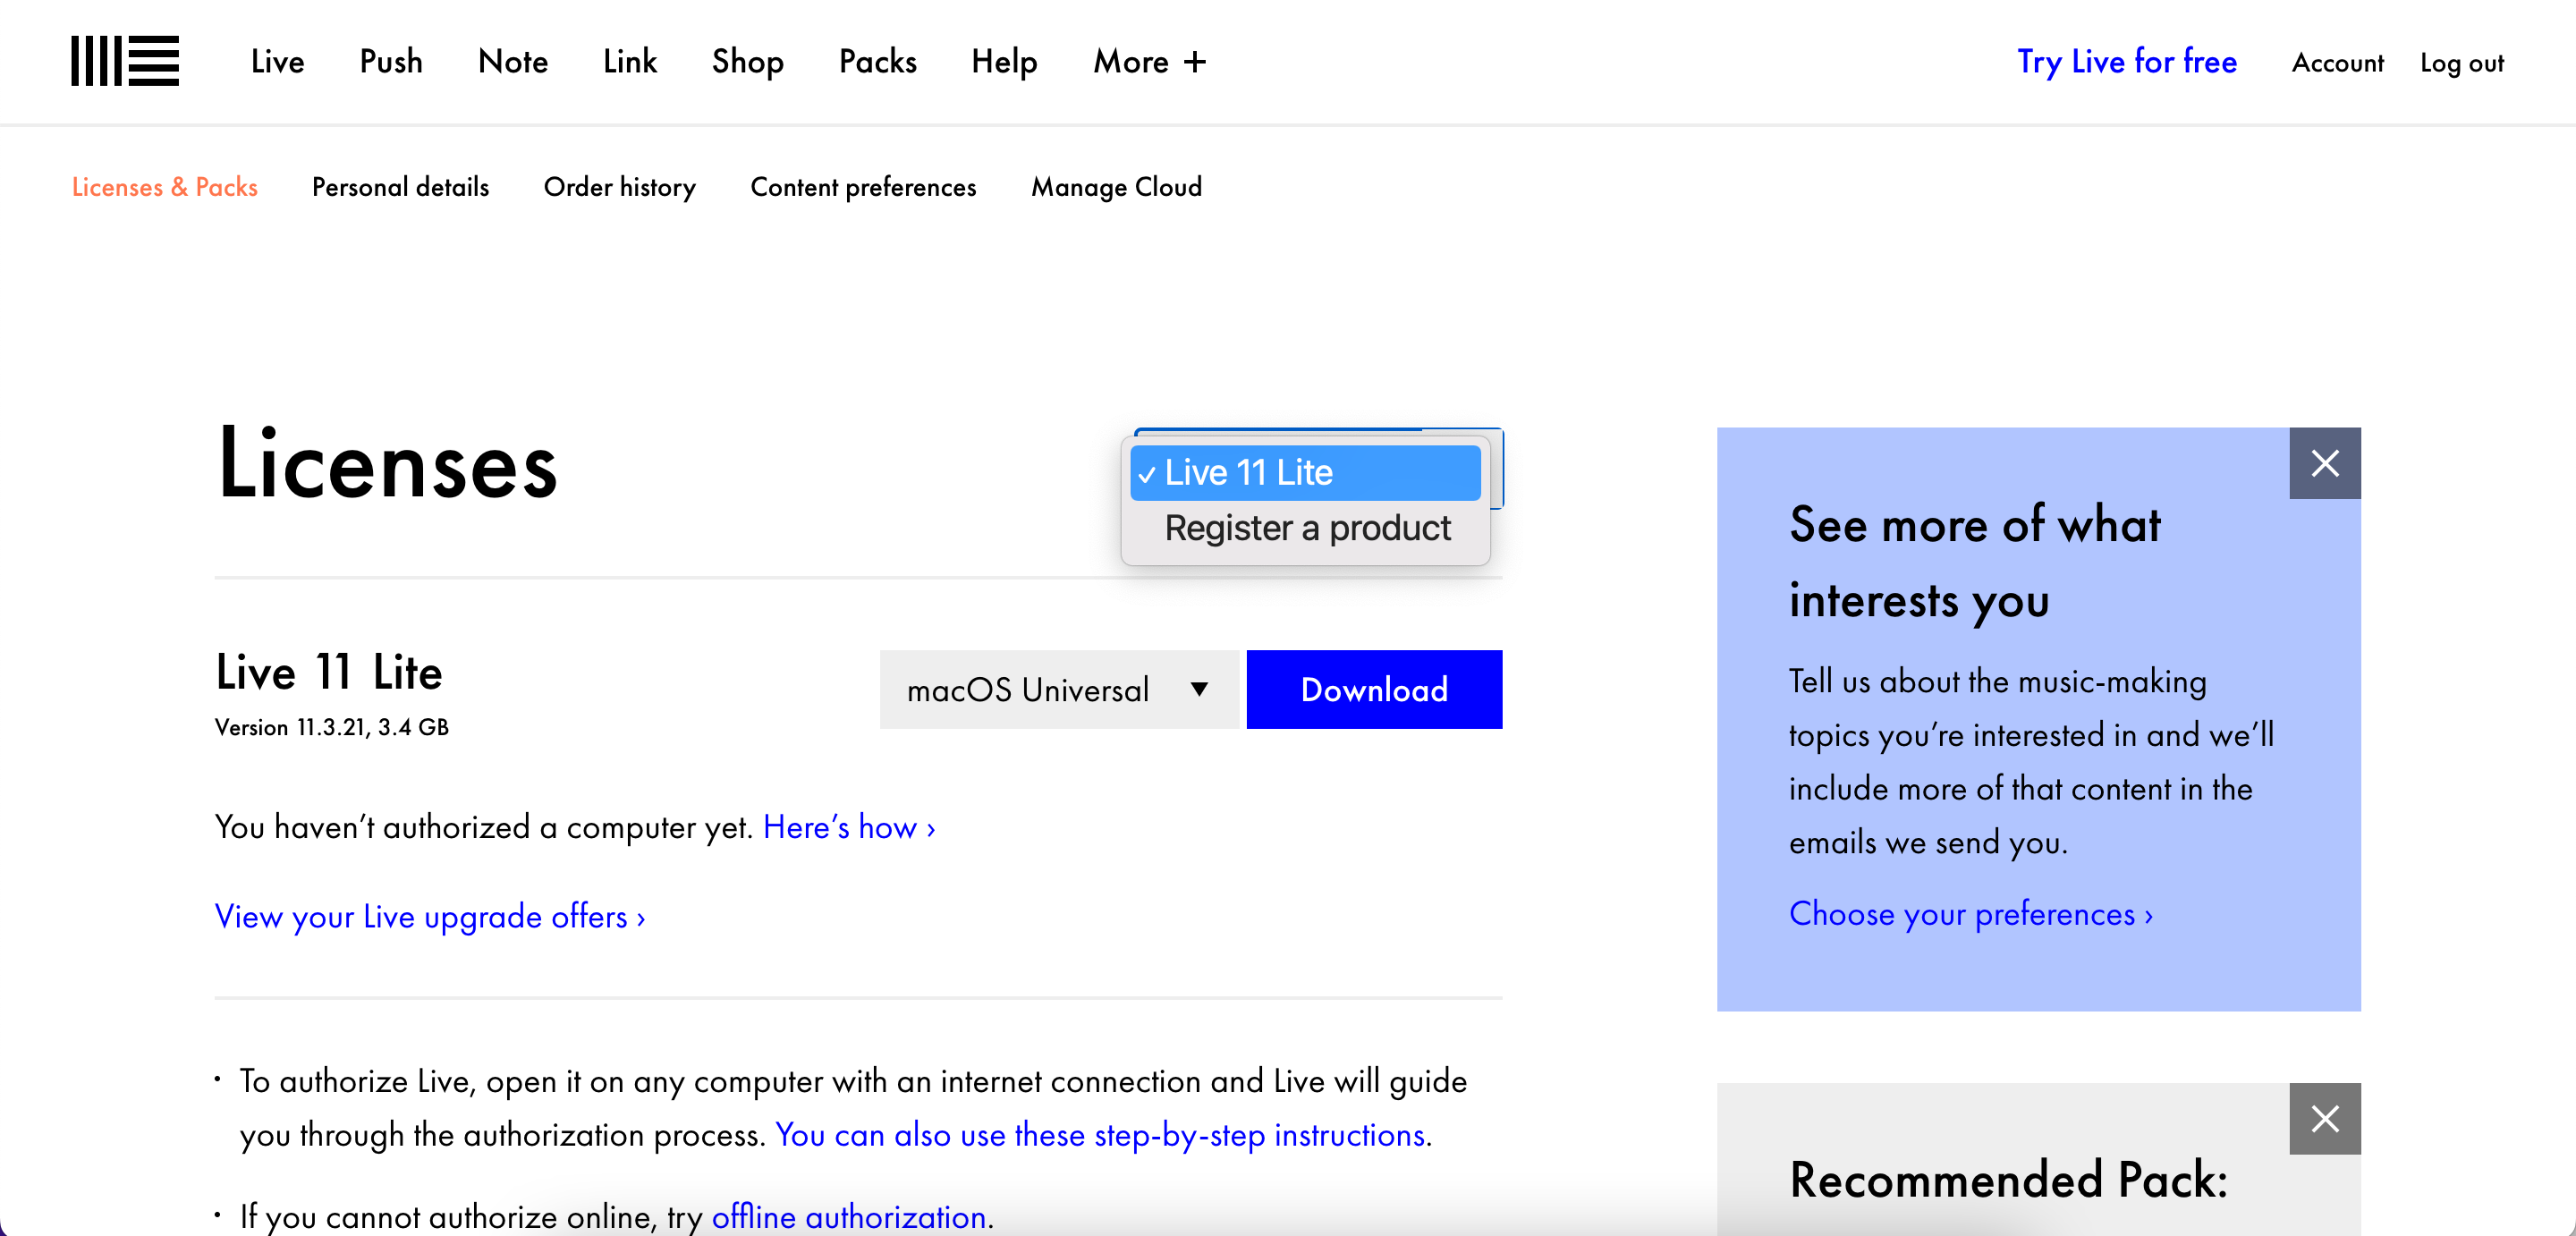
Task: Open the step-by-step instructions link
Action: tap(1100, 1135)
